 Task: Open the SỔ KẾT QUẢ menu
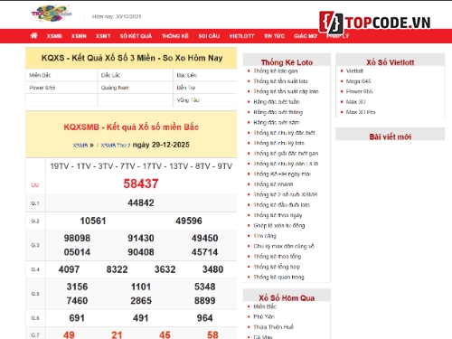pos(136,36)
